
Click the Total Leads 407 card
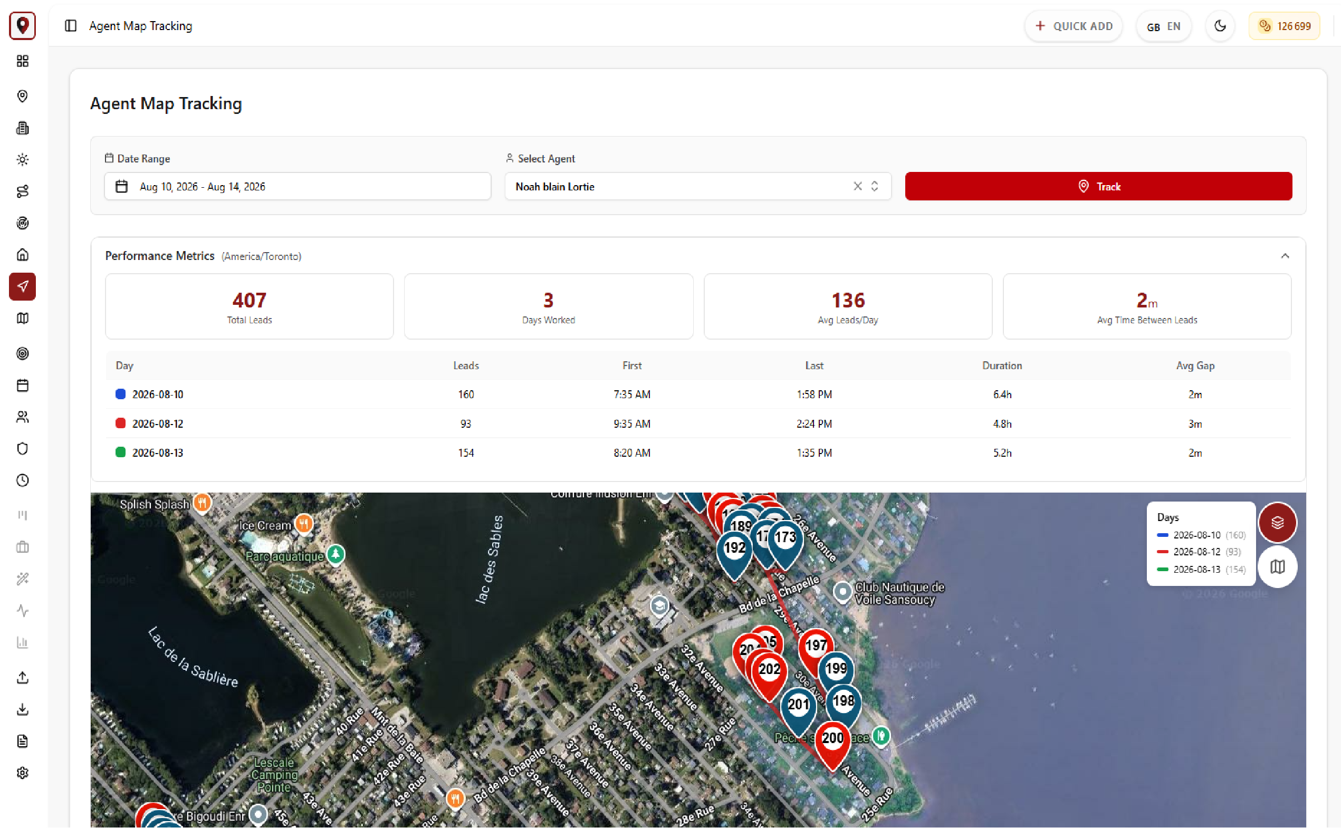click(x=249, y=306)
